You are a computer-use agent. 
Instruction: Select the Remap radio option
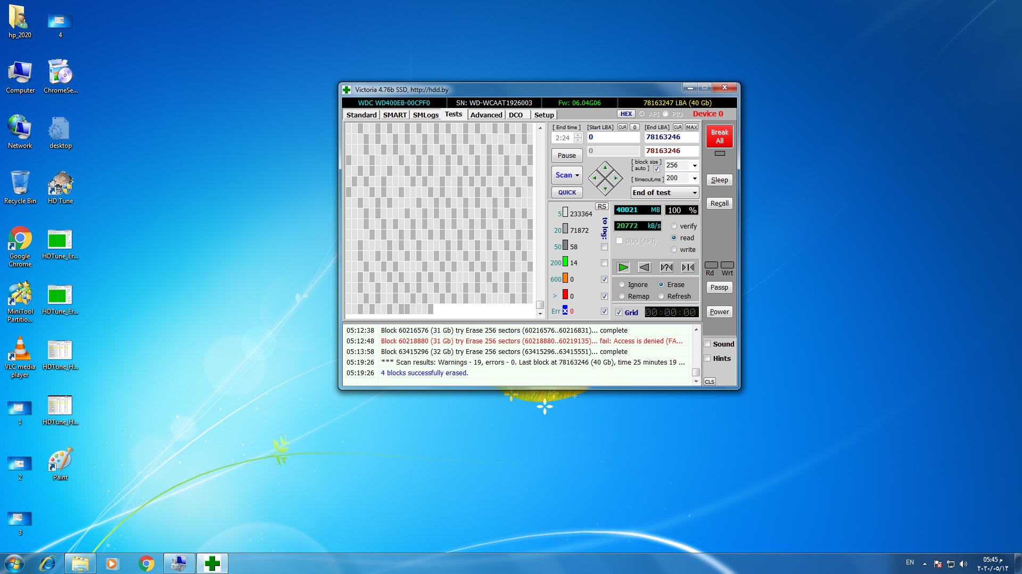(x=621, y=296)
